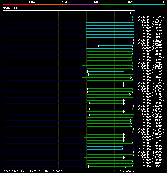
Task: Select the UniRef100_Q9SWB4 label
Action: [x=150, y=126]
